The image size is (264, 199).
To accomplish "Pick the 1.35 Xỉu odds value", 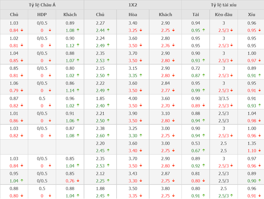I will pos(252,143).
